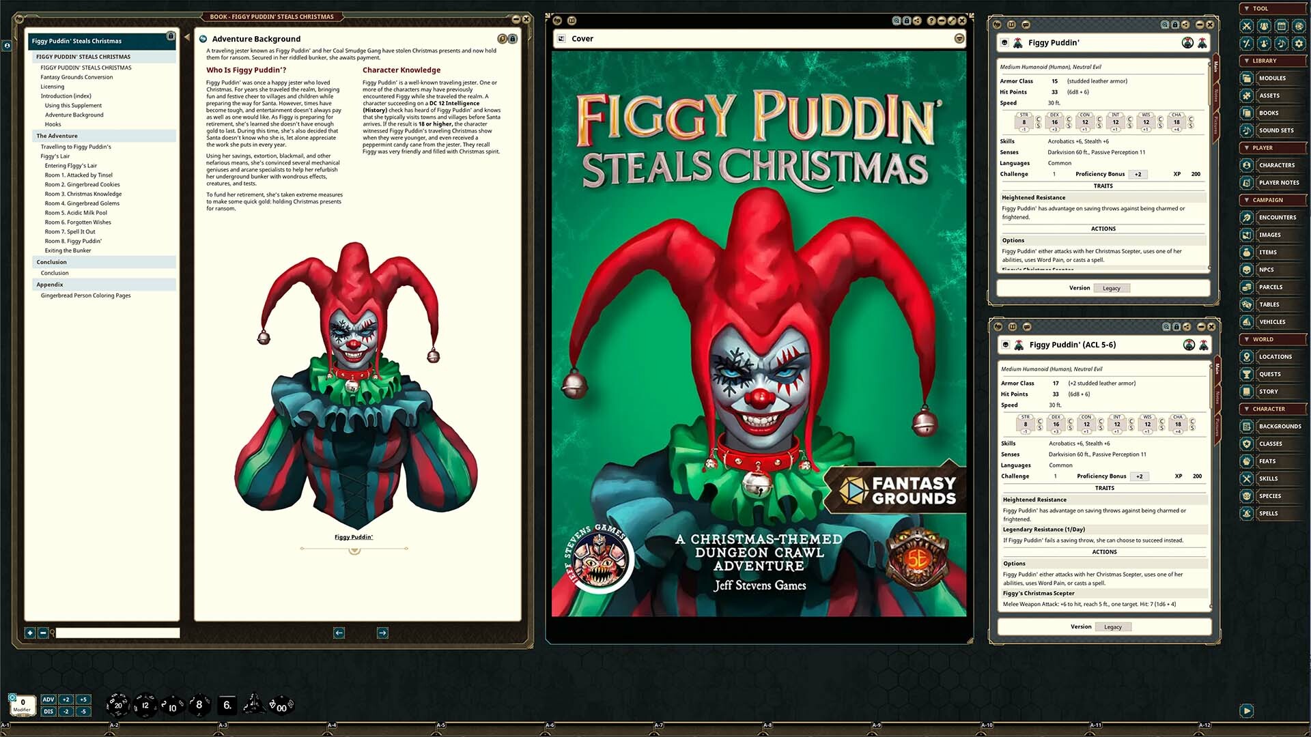Screen dimensions: 1311x737
Task: Roll the d20 die
Action: point(117,704)
